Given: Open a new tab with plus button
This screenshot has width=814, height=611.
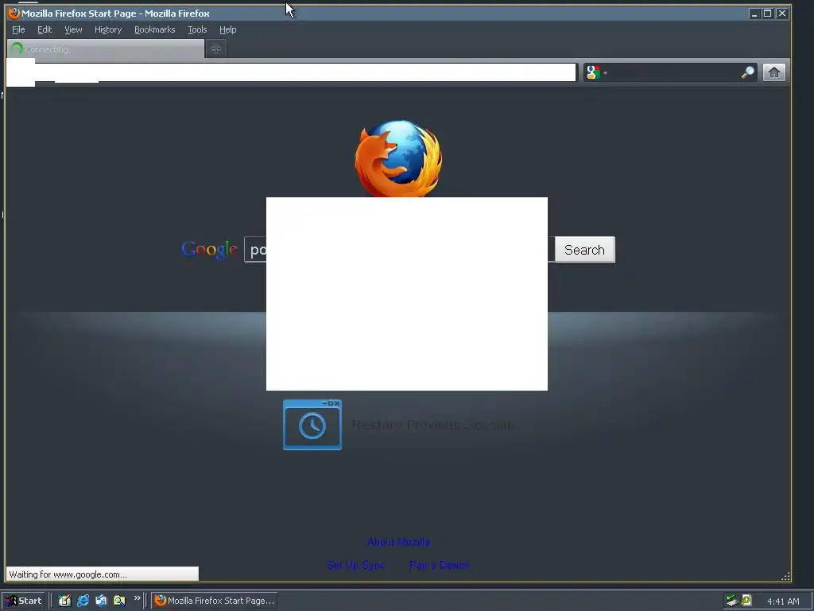Looking at the screenshot, I should coord(216,49).
